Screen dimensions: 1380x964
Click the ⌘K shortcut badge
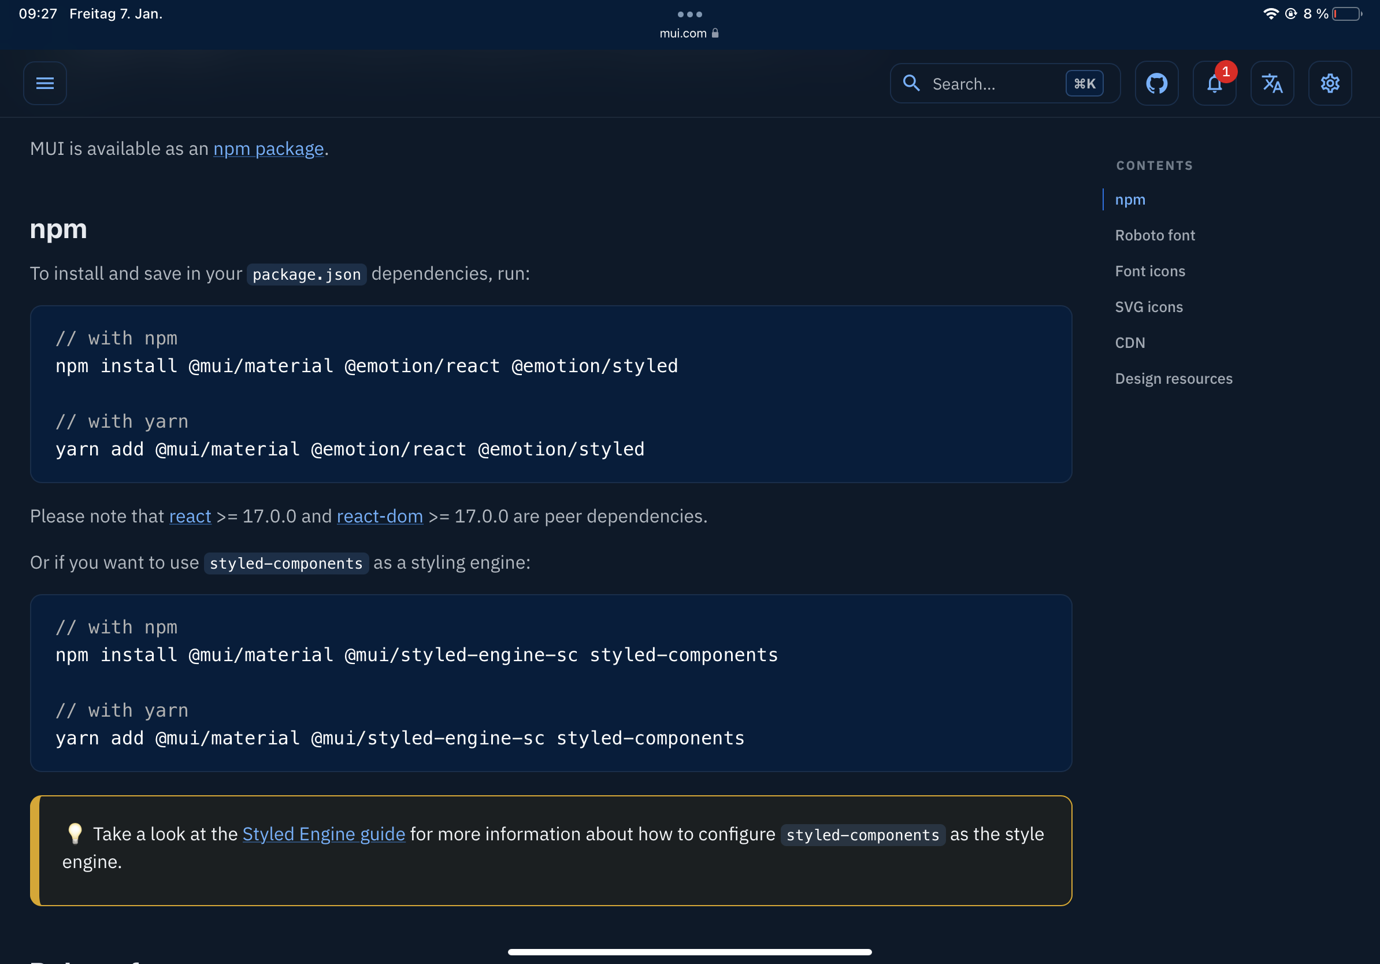(x=1084, y=84)
